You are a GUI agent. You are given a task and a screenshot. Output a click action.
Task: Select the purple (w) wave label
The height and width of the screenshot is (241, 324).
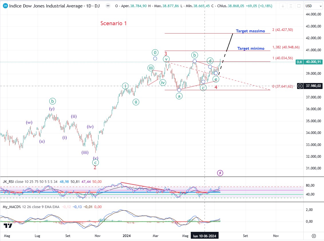[x=29, y=122]
